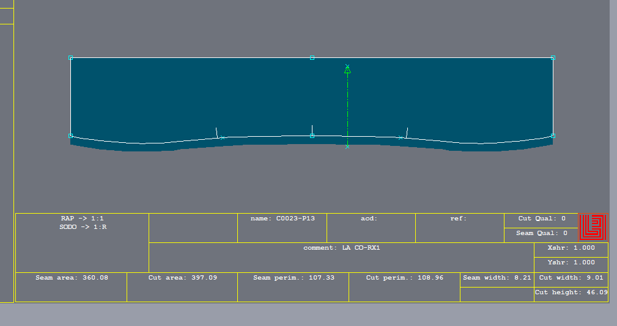Select the bottom-left corner point of the piece
The width and height of the screenshot is (617, 326).
pos(71,136)
